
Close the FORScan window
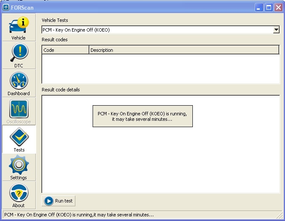(x=278, y=7)
